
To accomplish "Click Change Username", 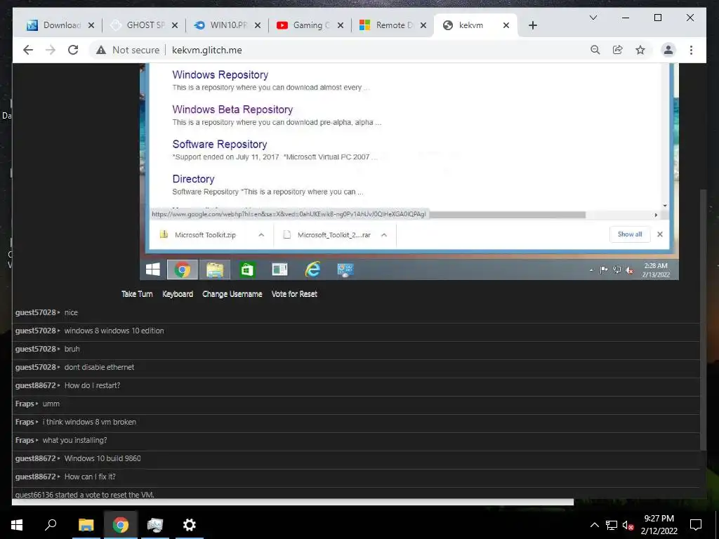I will tap(232, 294).
